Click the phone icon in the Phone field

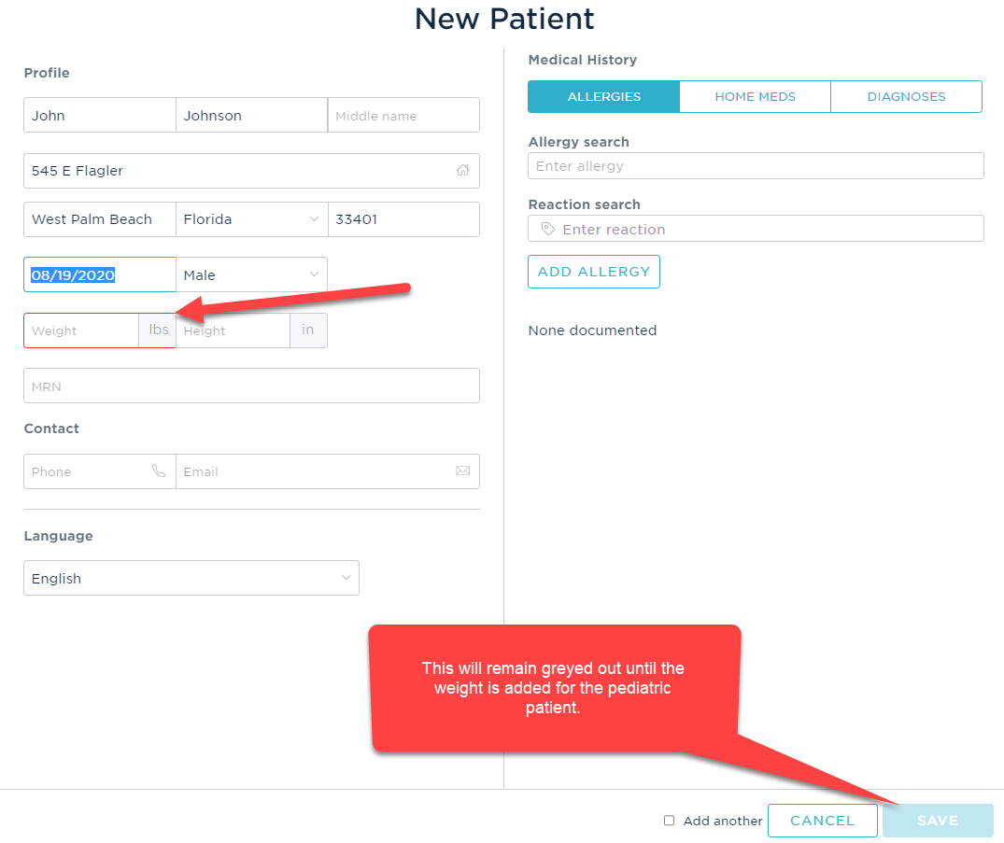(x=159, y=471)
